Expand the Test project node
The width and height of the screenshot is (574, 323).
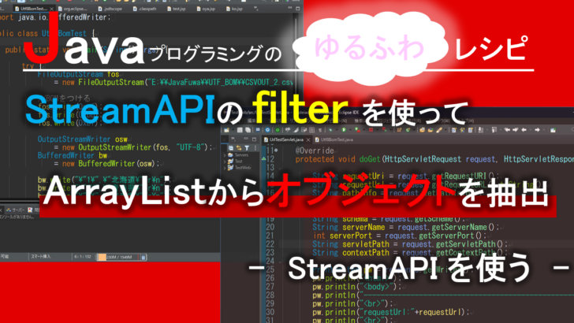225,161
